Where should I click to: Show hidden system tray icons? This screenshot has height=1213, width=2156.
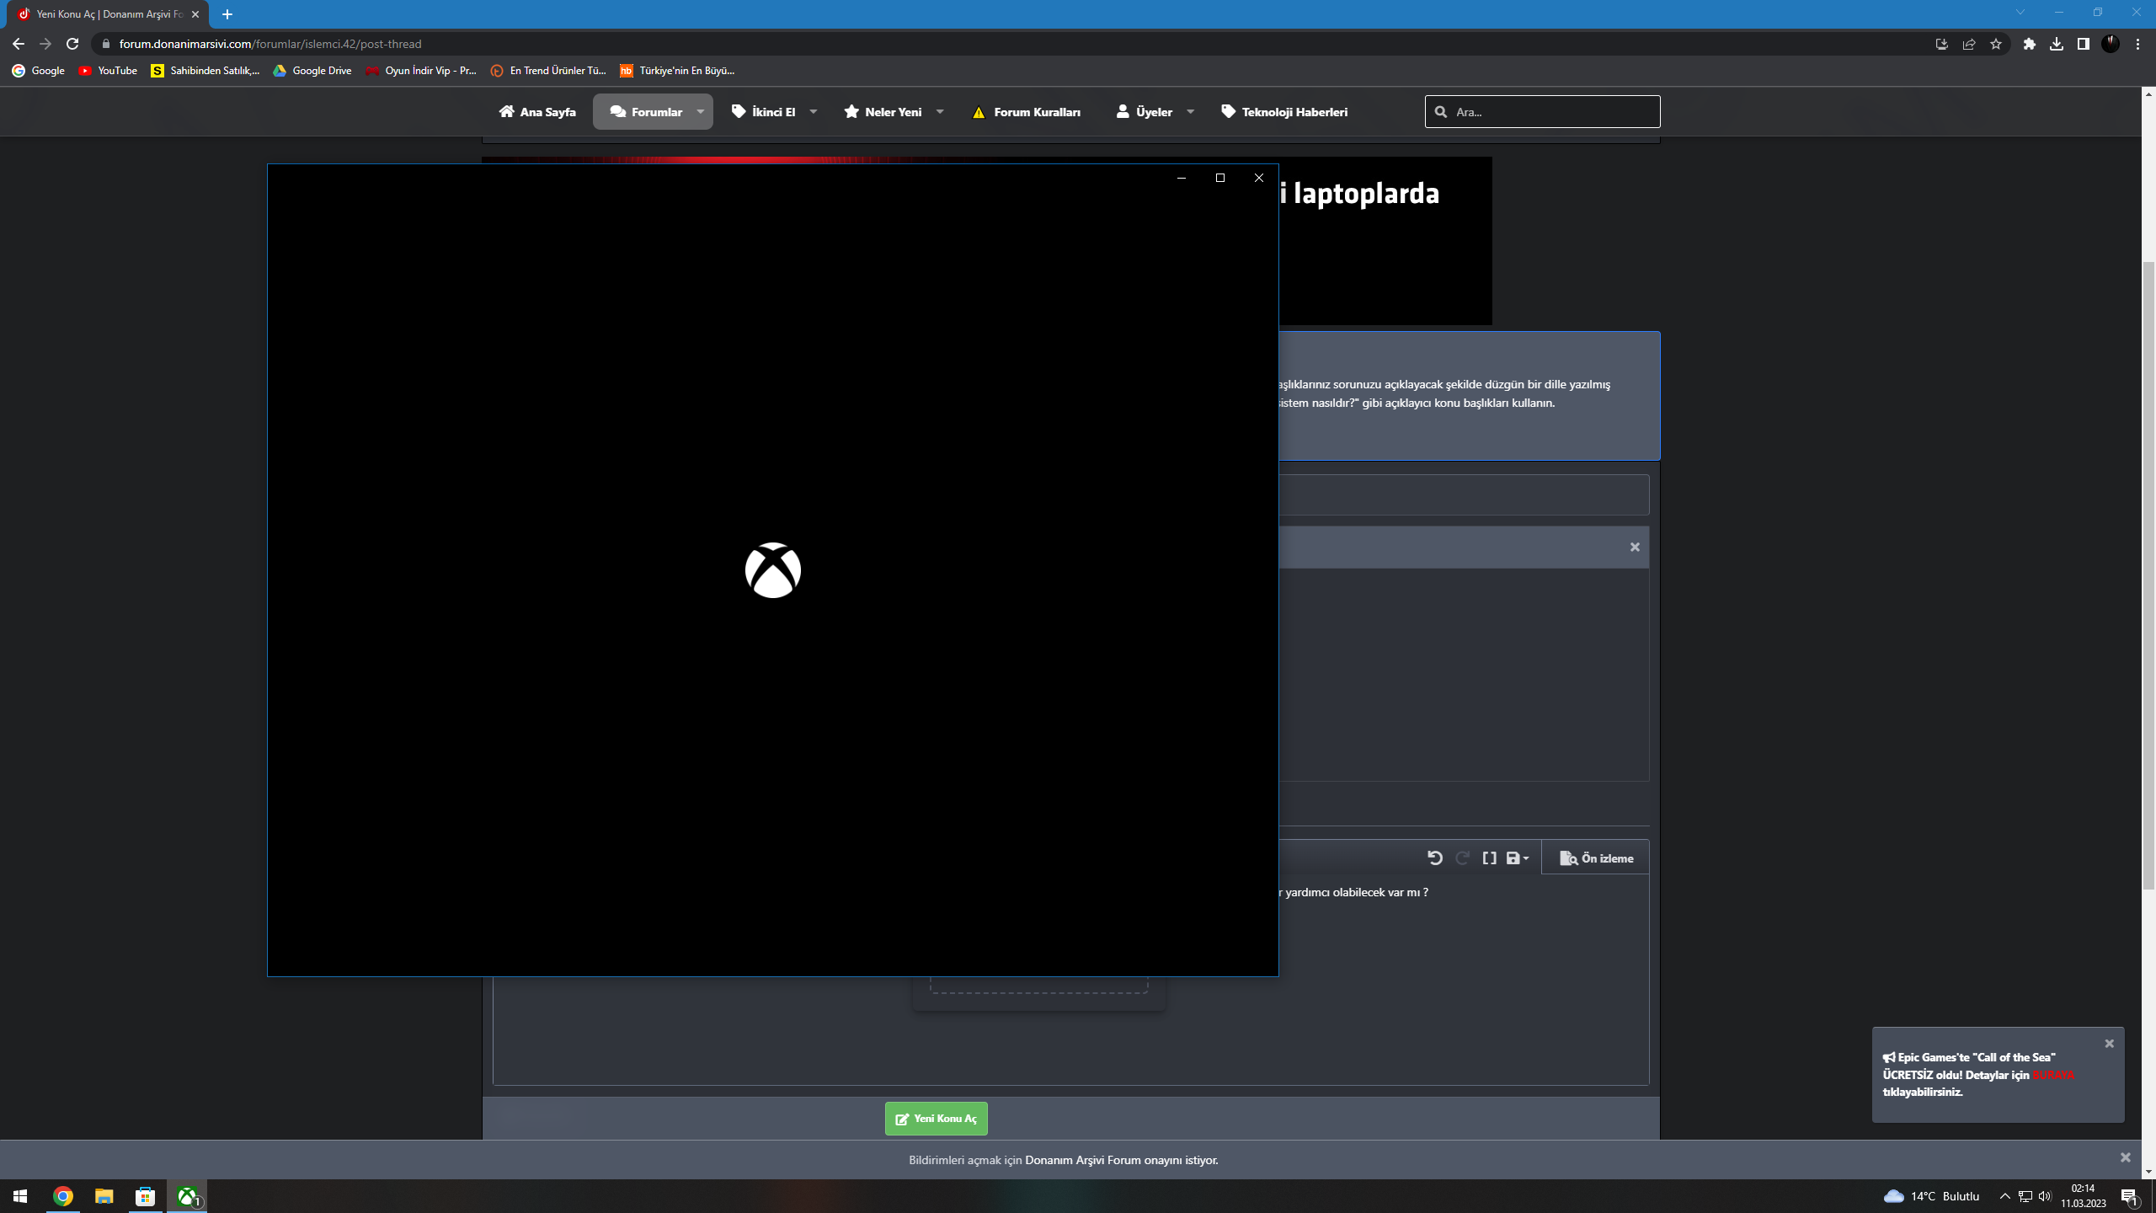[2005, 1196]
